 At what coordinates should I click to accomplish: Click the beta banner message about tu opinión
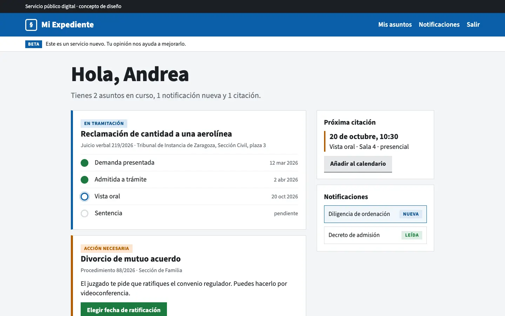pyautogui.click(x=116, y=44)
